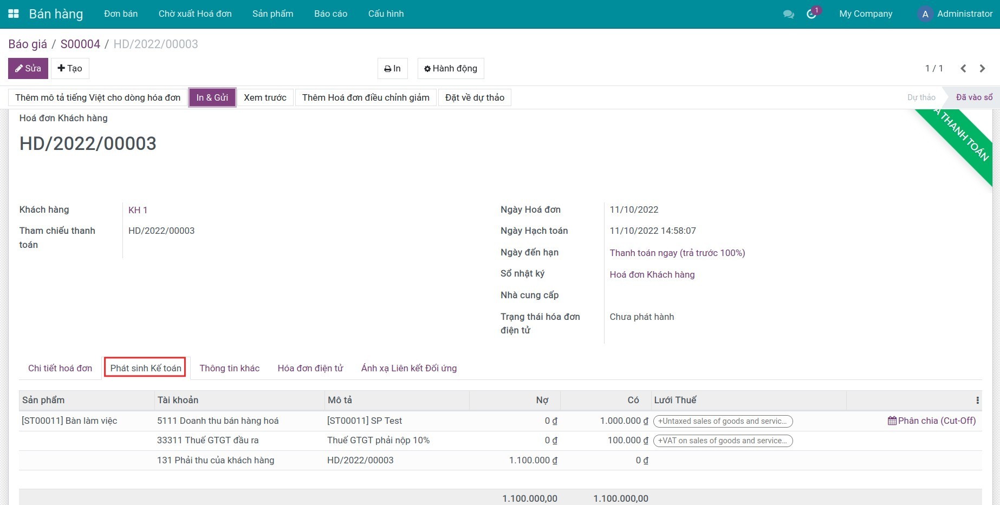
Task: Open the apps grid menu icon
Action: point(14,14)
